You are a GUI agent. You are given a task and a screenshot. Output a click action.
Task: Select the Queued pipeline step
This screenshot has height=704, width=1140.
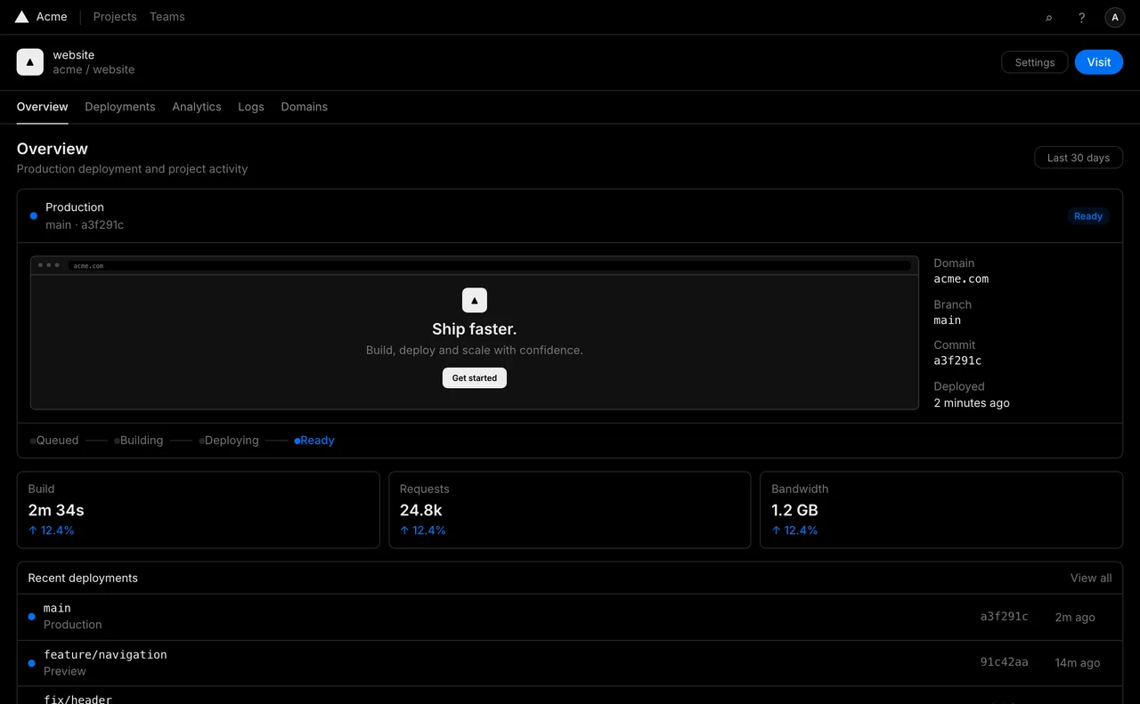point(54,441)
